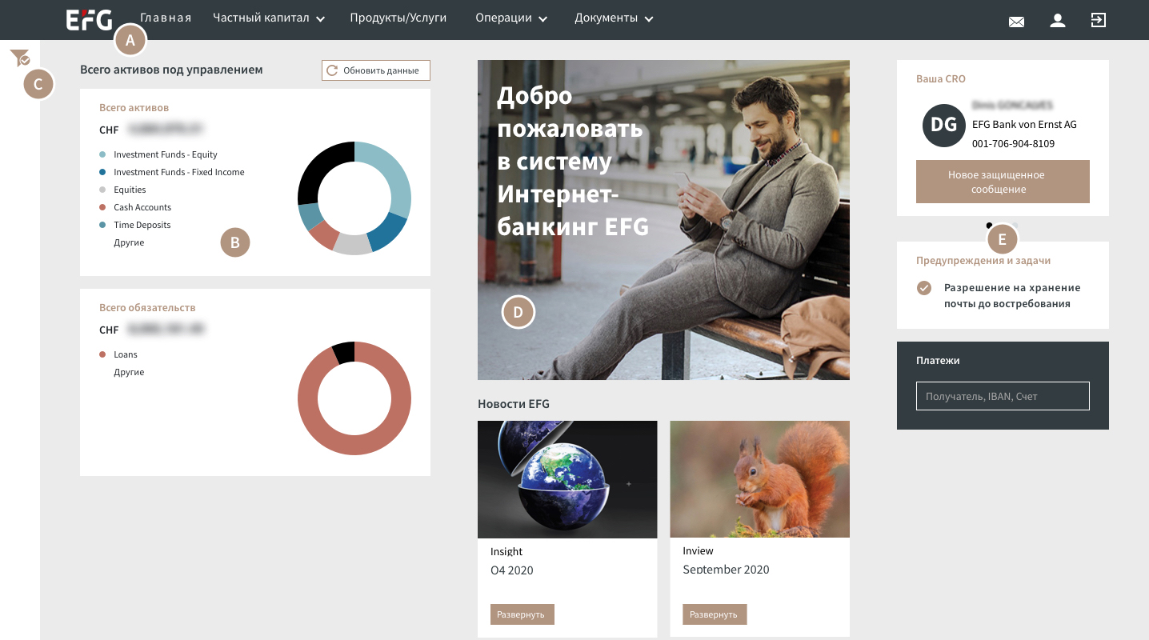Open the filter funnel icon in sidebar

(x=19, y=58)
